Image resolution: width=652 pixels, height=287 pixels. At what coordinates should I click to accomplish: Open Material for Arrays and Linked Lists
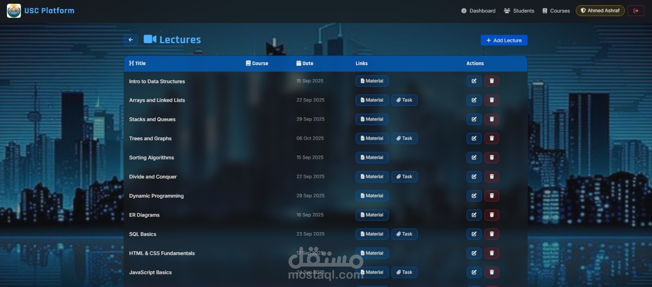[x=372, y=100]
